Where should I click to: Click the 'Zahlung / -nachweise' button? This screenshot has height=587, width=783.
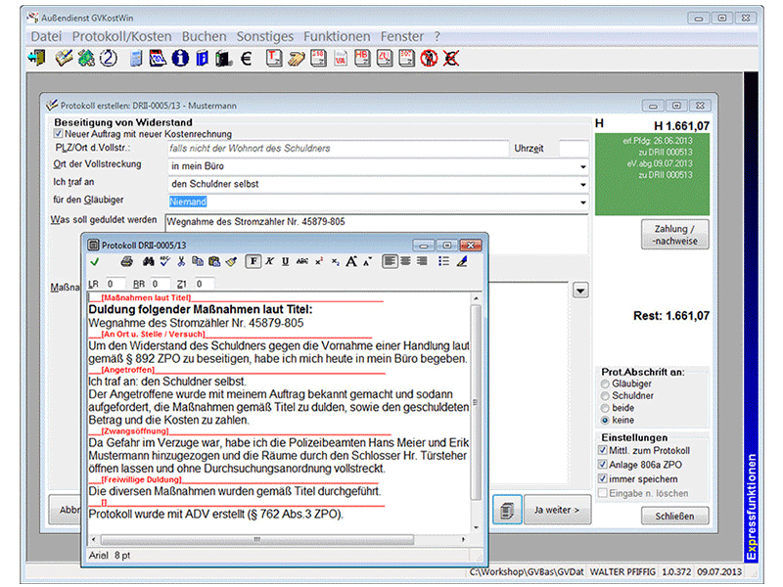(675, 235)
